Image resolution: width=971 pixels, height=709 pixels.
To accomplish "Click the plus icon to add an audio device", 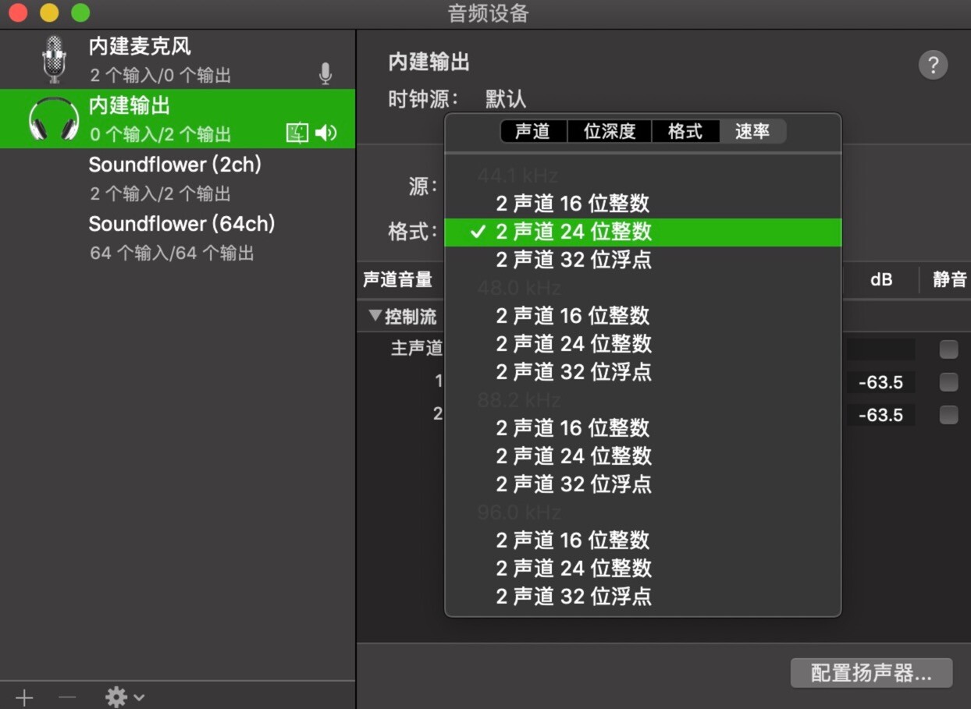I will click(23, 697).
